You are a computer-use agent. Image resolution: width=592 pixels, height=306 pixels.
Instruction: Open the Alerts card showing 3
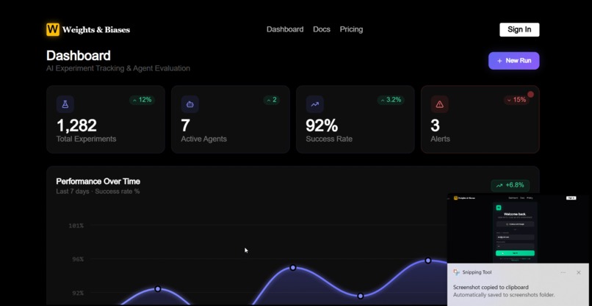click(480, 119)
